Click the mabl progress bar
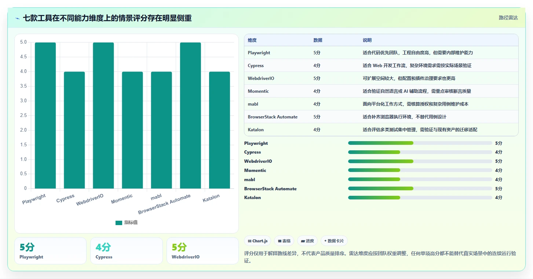Screen dimensions: 533x279 point(420,179)
